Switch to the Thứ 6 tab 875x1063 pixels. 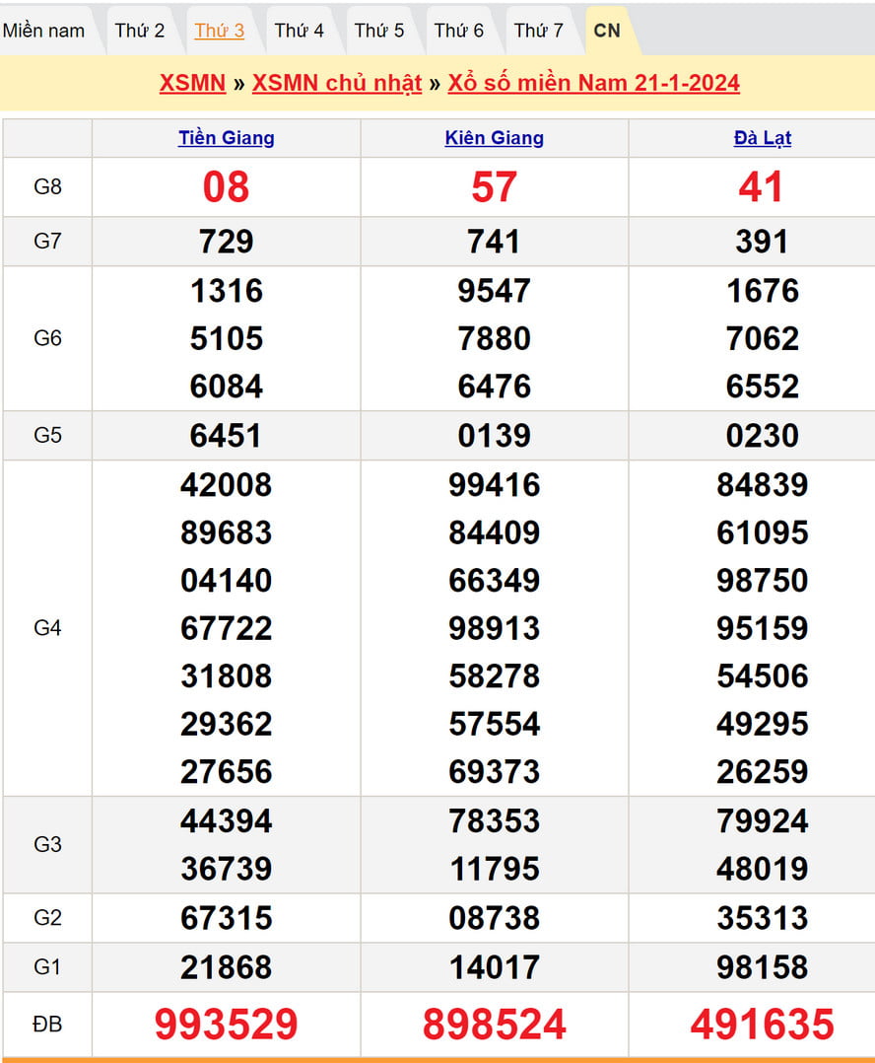(x=459, y=31)
